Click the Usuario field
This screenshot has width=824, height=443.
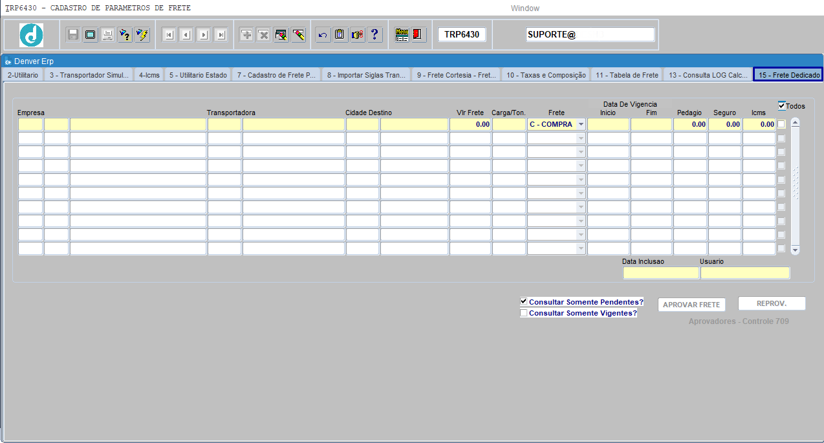point(745,273)
